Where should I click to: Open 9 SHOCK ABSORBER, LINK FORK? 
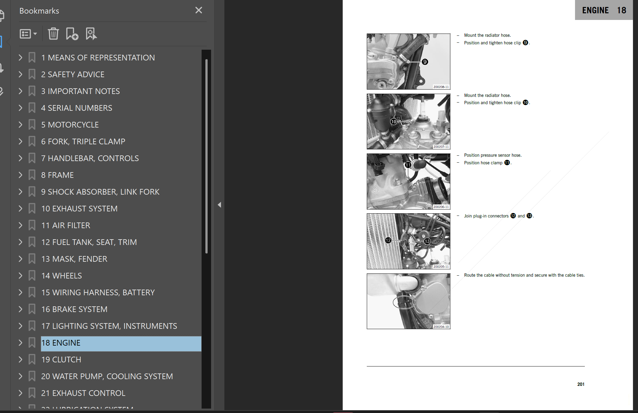[100, 192]
